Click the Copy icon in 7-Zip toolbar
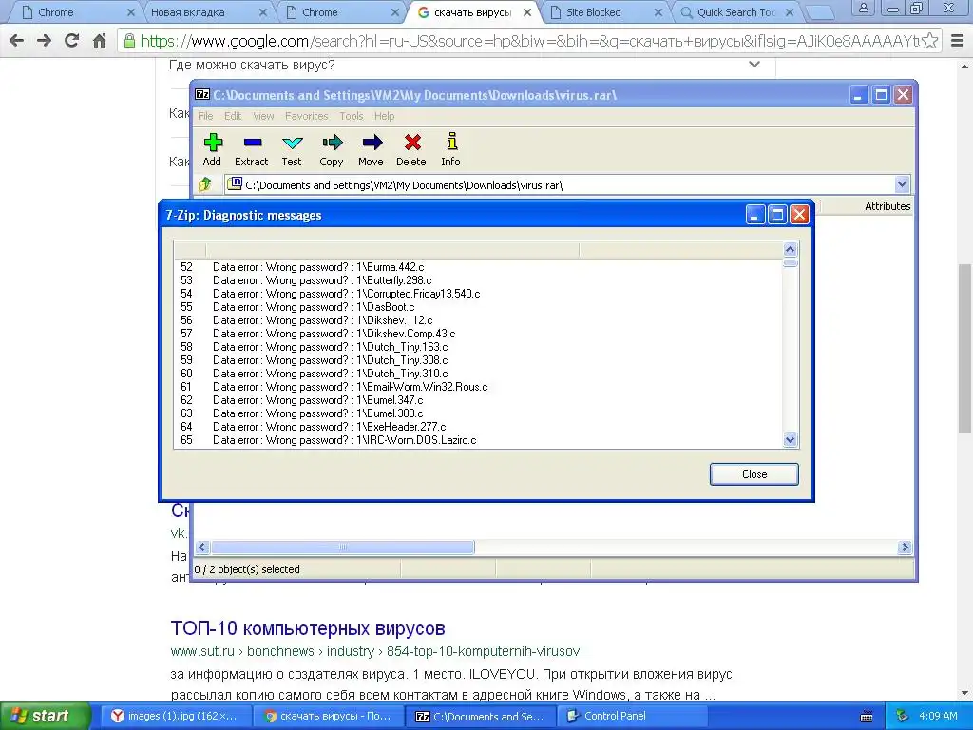Screen dimensions: 973x730 point(332,149)
